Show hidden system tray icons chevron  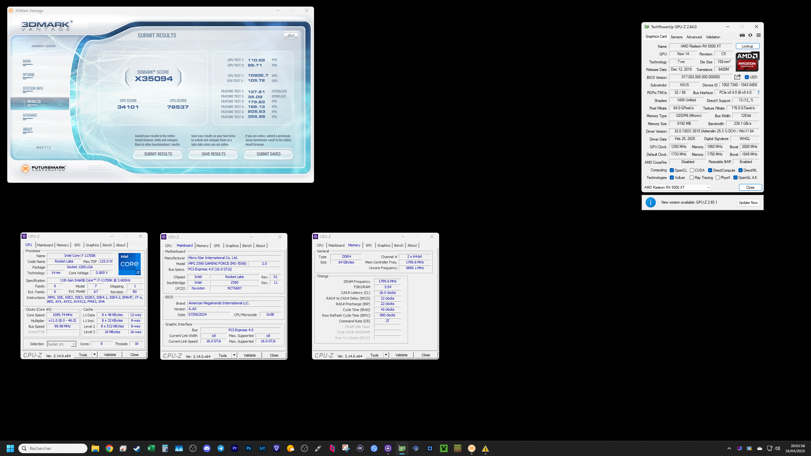(729, 448)
